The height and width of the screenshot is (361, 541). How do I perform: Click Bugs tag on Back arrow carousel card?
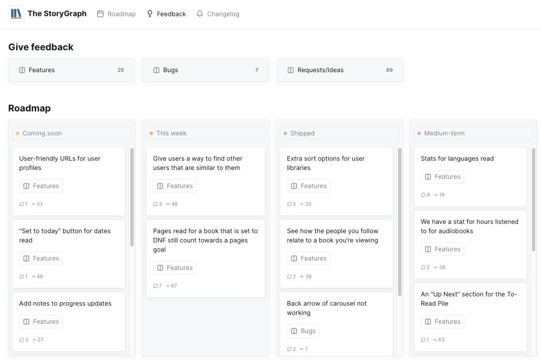pyautogui.click(x=303, y=331)
